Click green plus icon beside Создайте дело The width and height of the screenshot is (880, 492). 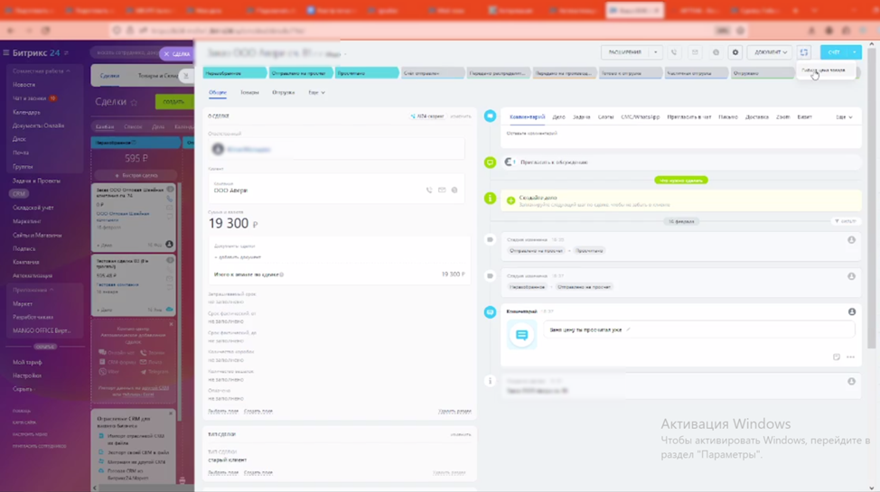coord(510,200)
